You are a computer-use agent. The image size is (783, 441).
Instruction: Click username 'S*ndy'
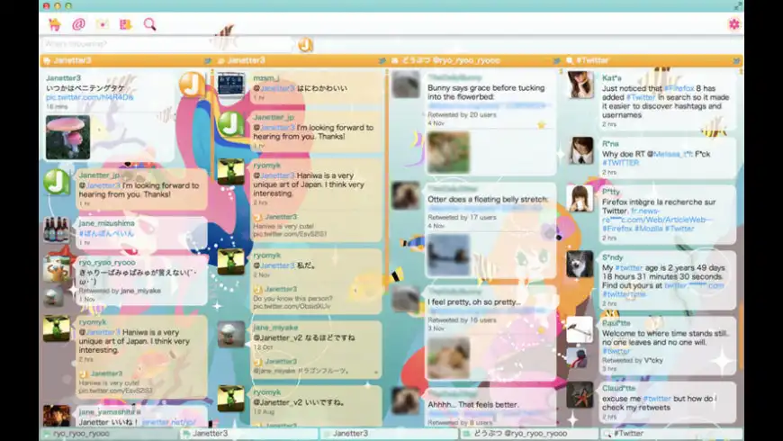click(613, 257)
